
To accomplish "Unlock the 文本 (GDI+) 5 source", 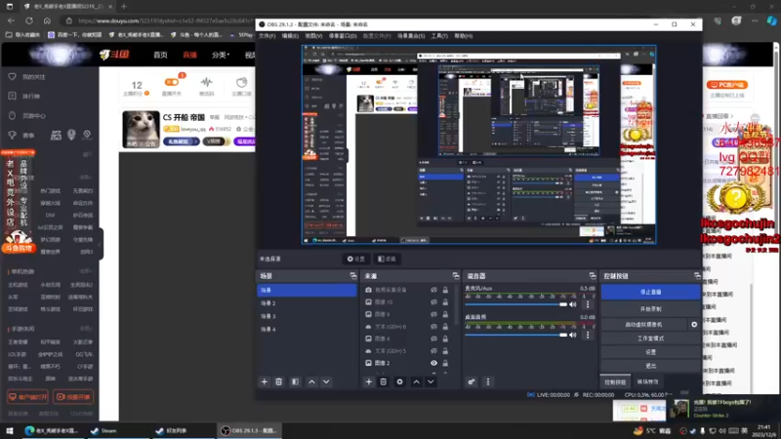I will 445,351.
